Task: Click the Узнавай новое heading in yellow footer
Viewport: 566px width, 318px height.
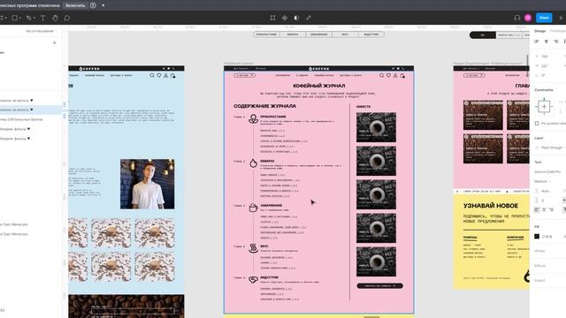Action: (x=491, y=206)
